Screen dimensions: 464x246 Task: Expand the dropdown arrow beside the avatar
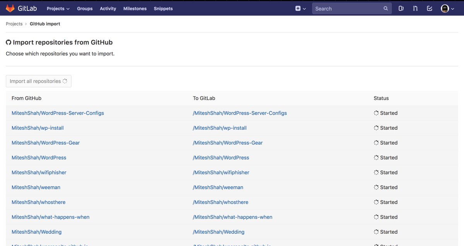(x=453, y=9)
